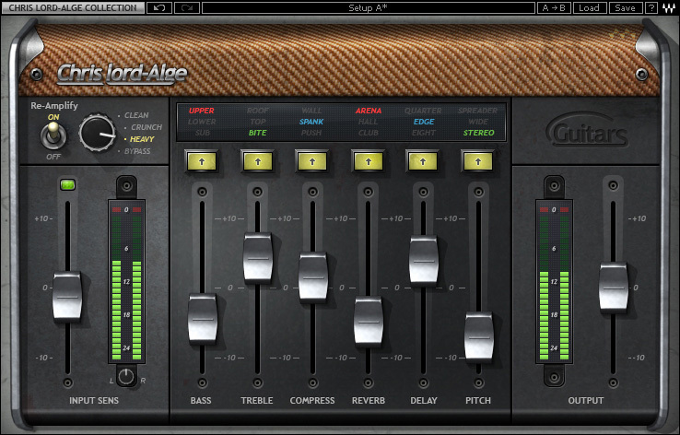Click the undo arrow in top toolbar
The height and width of the screenshot is (435, 680).
(x=158, y=7)
